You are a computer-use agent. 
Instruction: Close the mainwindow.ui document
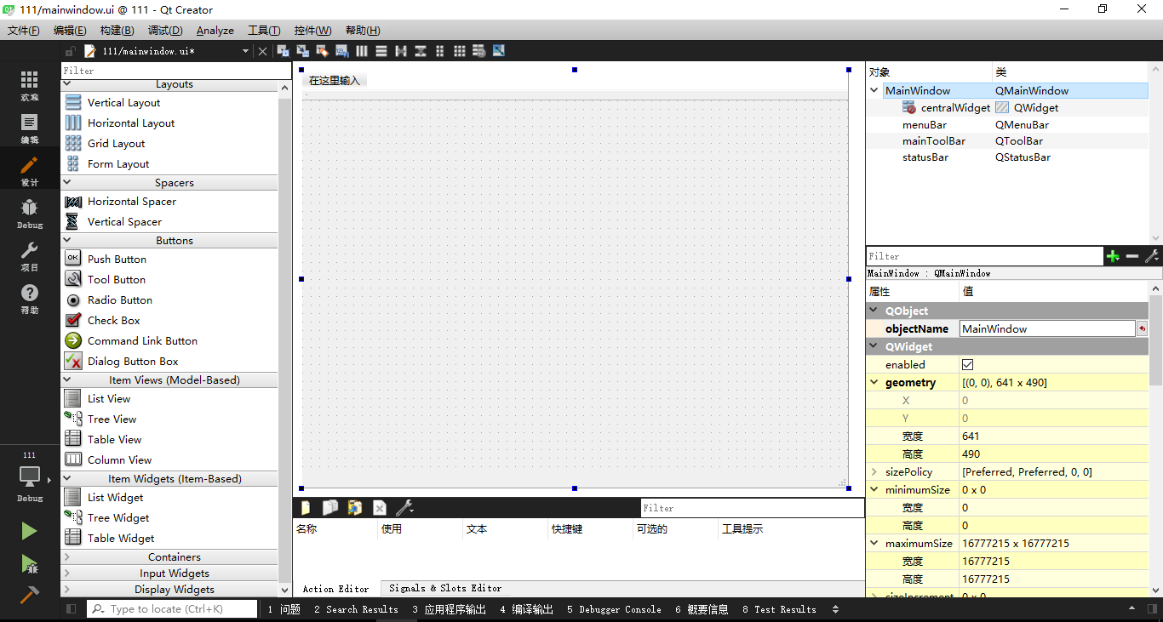tap(262, 51)
